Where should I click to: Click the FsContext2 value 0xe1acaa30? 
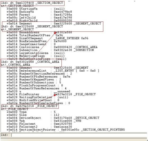pyautogui.click(x=63, y=127)
